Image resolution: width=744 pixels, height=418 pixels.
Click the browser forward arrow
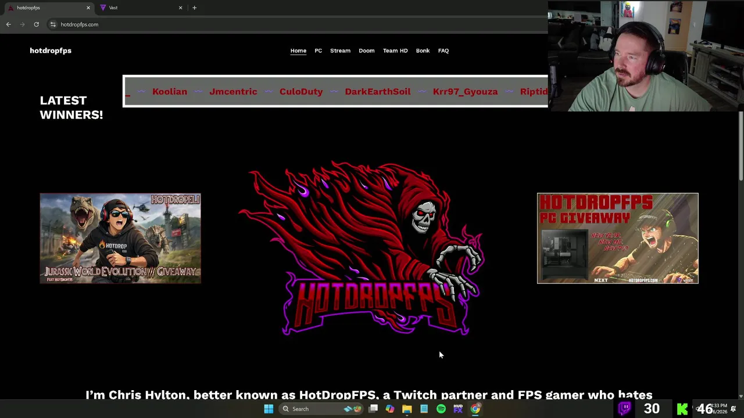(x=22, y=24)
